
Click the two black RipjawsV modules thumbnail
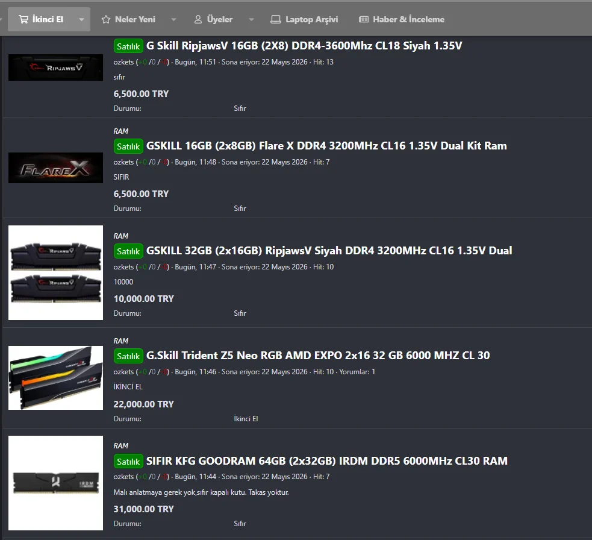[x=55, y=273]
